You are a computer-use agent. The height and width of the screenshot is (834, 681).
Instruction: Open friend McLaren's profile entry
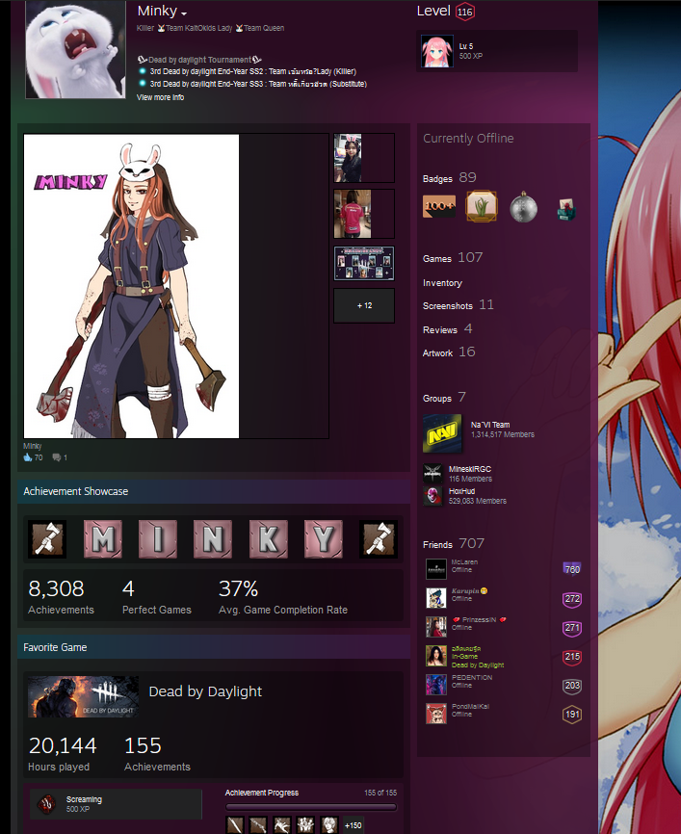[x=503, y=568]
